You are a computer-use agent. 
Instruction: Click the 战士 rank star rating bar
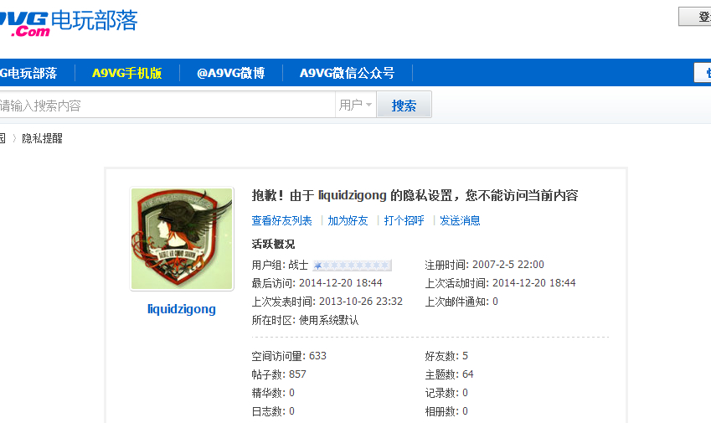(353, 266)
